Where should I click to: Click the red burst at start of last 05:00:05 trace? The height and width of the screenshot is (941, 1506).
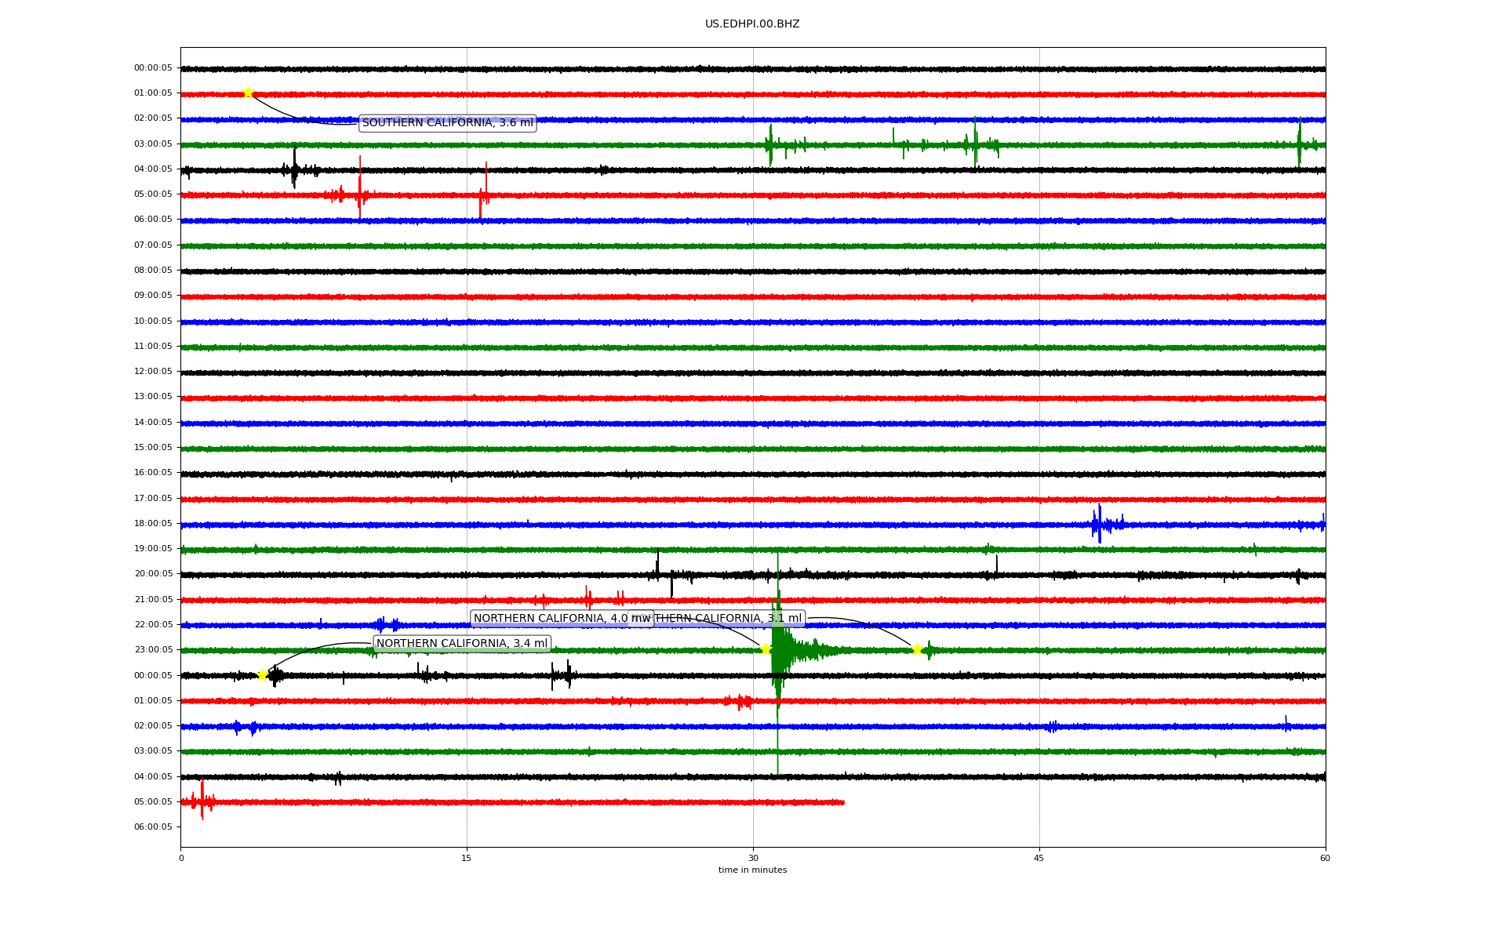[x=202, y=801]
